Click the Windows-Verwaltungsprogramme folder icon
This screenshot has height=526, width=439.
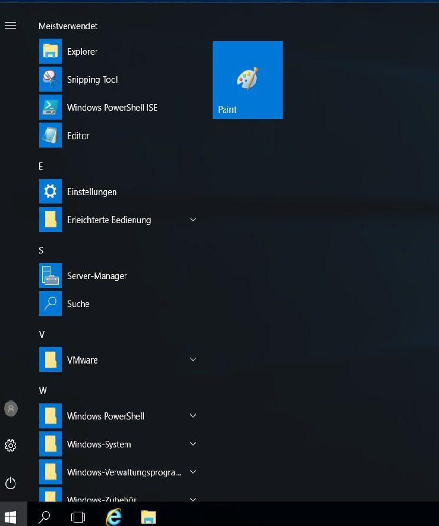[50, 472]
